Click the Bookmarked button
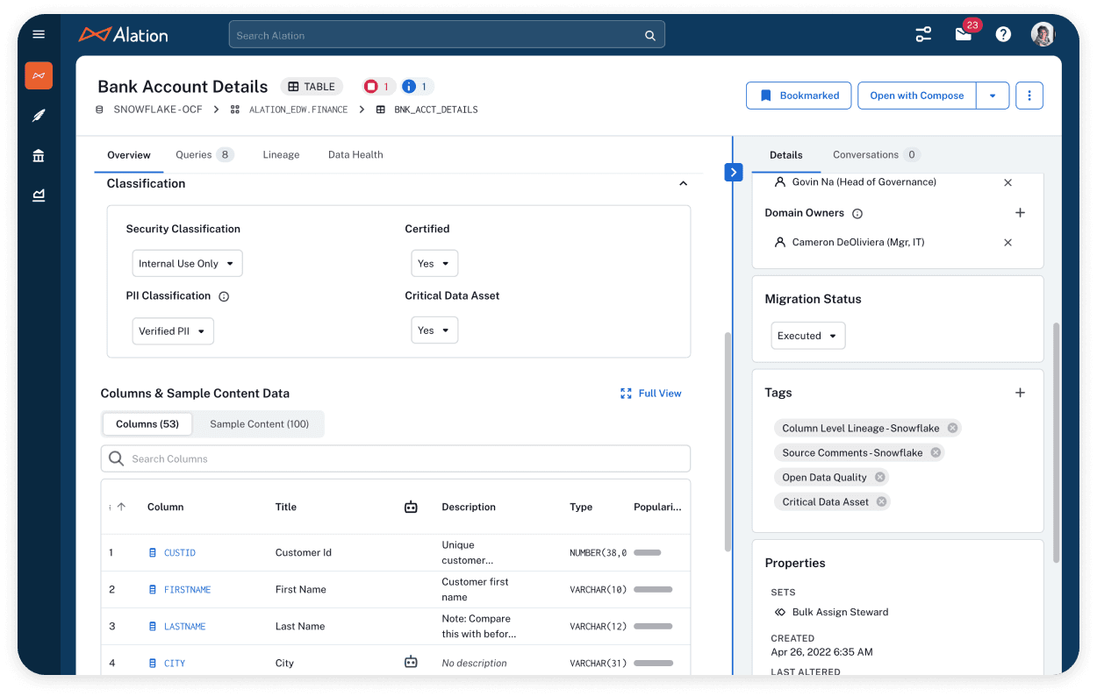This screenshot has width=1097, height=696. pos(799,95)
